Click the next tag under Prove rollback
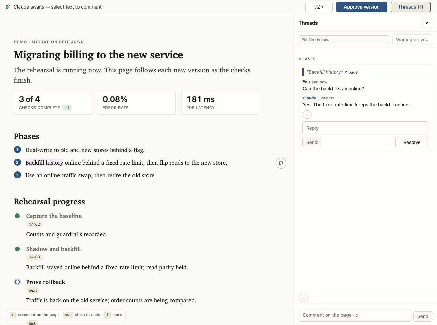The height and width of the screenshot is (325, 437). tap(33, 290)
